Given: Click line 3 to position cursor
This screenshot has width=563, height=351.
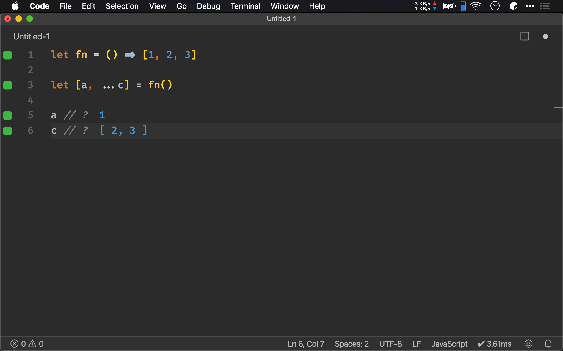Looking at the screenshot, I should click(x=111, y=85).
